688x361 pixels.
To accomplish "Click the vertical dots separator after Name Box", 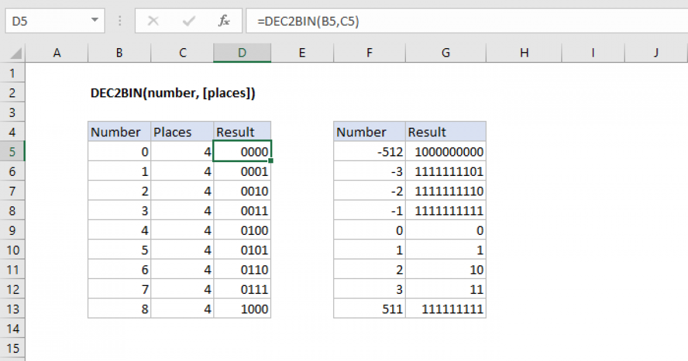I will point(119,21).
